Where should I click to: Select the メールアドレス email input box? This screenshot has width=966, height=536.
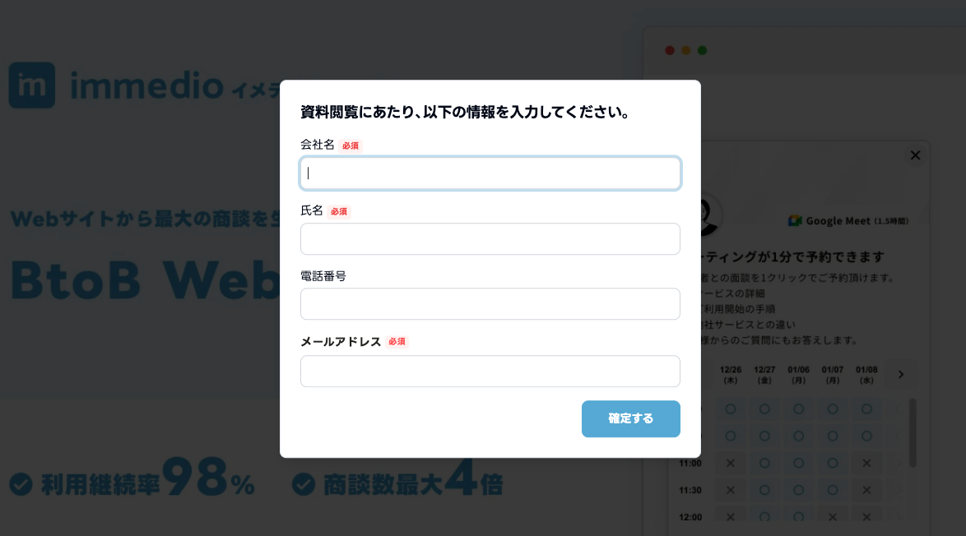click(490, 371)
